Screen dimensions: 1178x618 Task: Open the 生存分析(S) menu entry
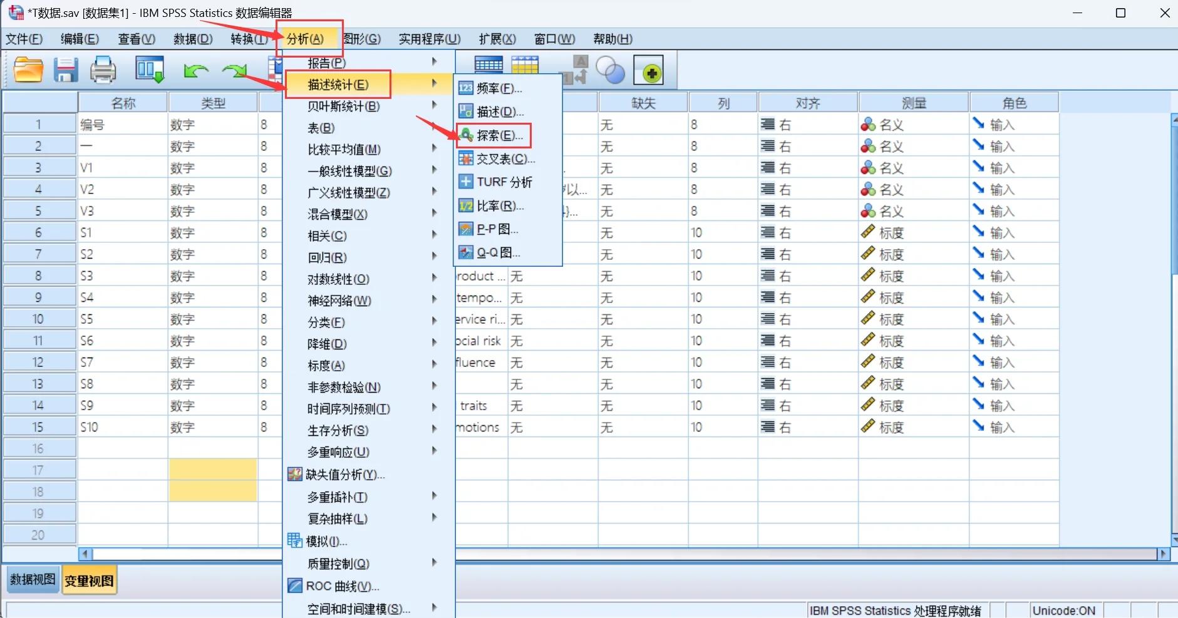(369, 430)
